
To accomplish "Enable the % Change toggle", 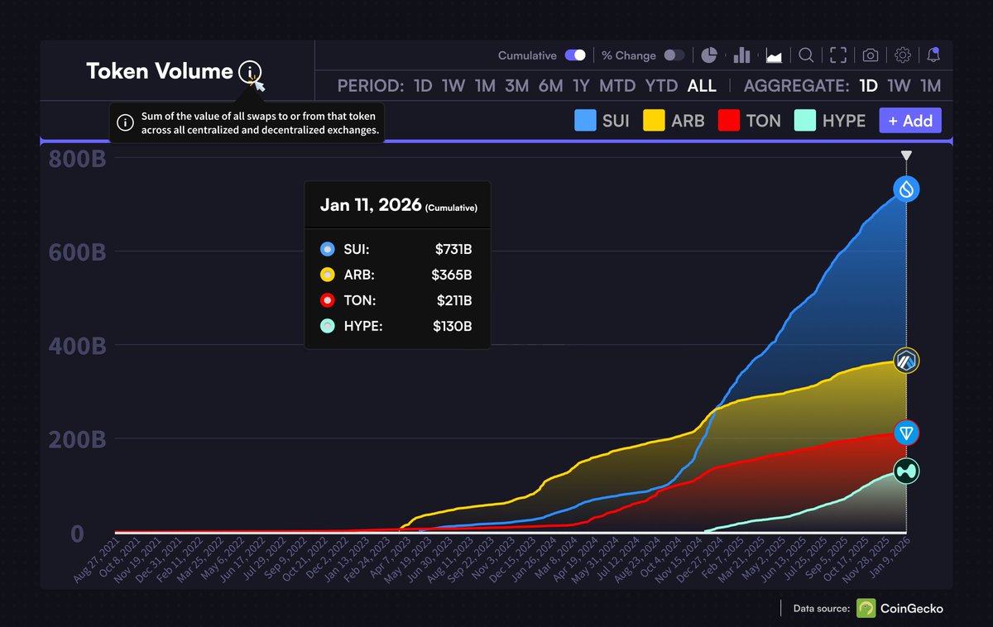I will [x=674, y=55].
